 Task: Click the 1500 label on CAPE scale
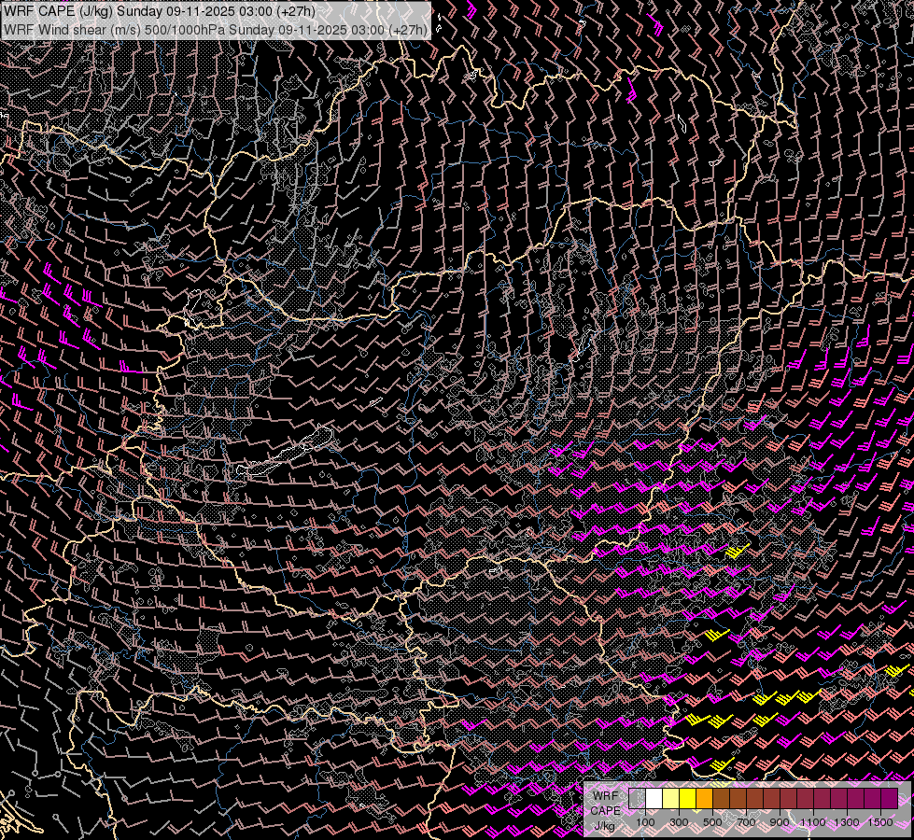tap(880, 822)
